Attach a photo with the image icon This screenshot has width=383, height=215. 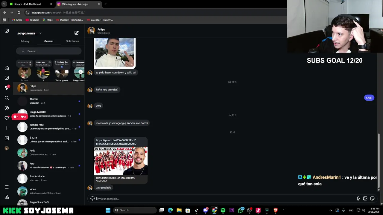(365, 199)
